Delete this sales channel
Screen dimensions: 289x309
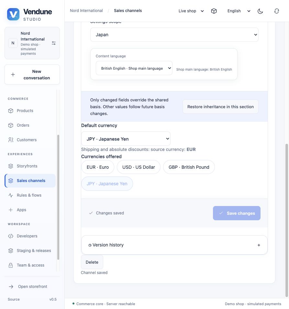[x=92, y=262]
